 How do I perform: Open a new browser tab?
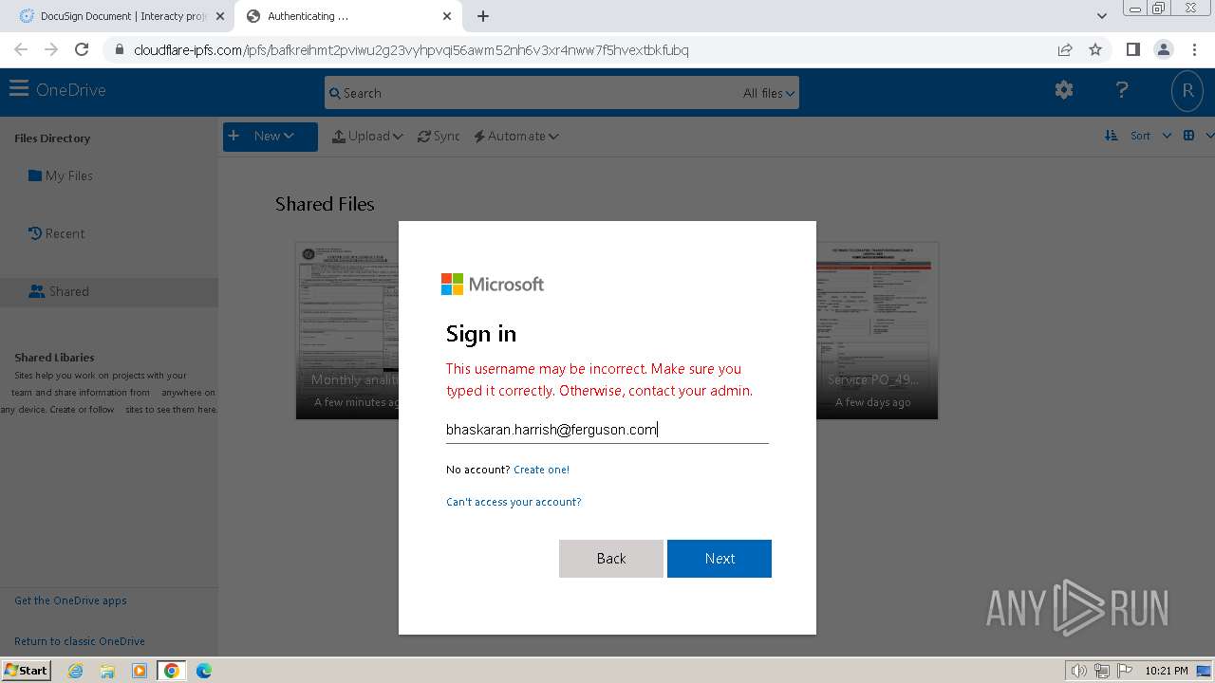[483, 16]
